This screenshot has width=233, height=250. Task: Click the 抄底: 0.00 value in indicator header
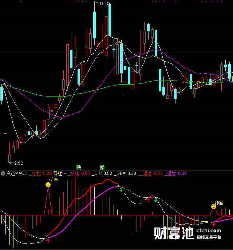click(79, 173)
